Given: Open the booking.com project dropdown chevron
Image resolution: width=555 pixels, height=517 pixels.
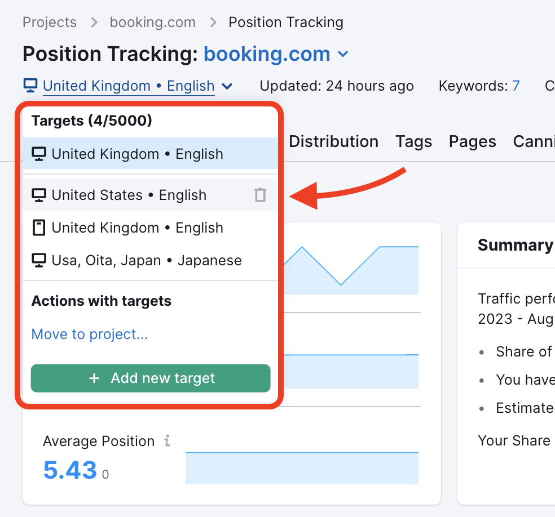Looking at the screenshot, I should pos(343,54).
